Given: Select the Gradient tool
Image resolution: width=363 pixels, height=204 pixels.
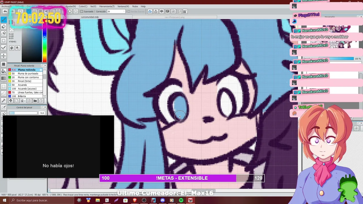Looking at the screenshot, I should [4, 78].
